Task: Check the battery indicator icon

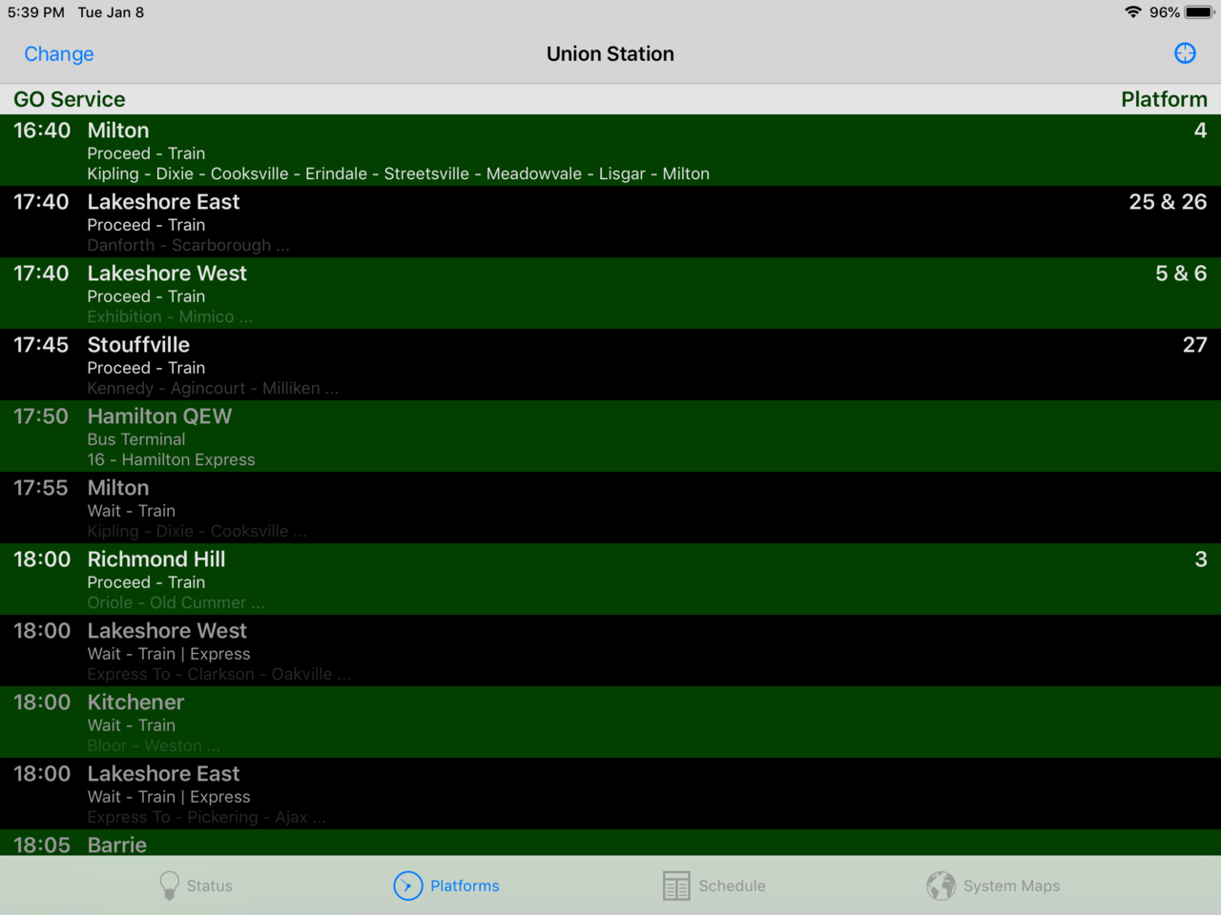Action: point(1200,12)
